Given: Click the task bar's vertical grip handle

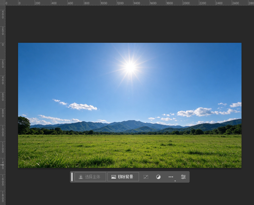Looking at the screenshot, I should tap(72, 177).
